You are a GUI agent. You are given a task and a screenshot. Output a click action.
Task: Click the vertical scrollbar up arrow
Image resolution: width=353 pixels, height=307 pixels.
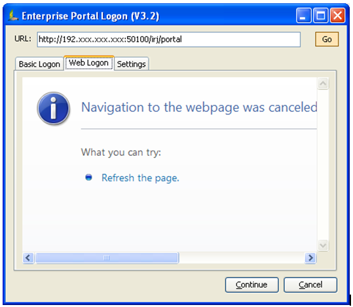click(x=323, y=84)
